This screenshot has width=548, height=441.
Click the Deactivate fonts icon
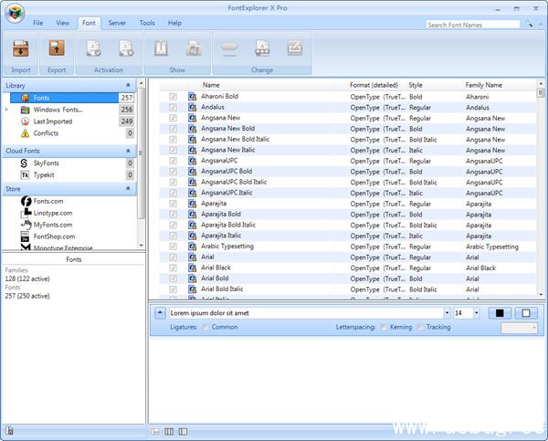click(126, 48)
